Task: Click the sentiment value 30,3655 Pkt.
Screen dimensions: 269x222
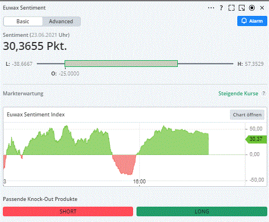Action: pos(35,46)
